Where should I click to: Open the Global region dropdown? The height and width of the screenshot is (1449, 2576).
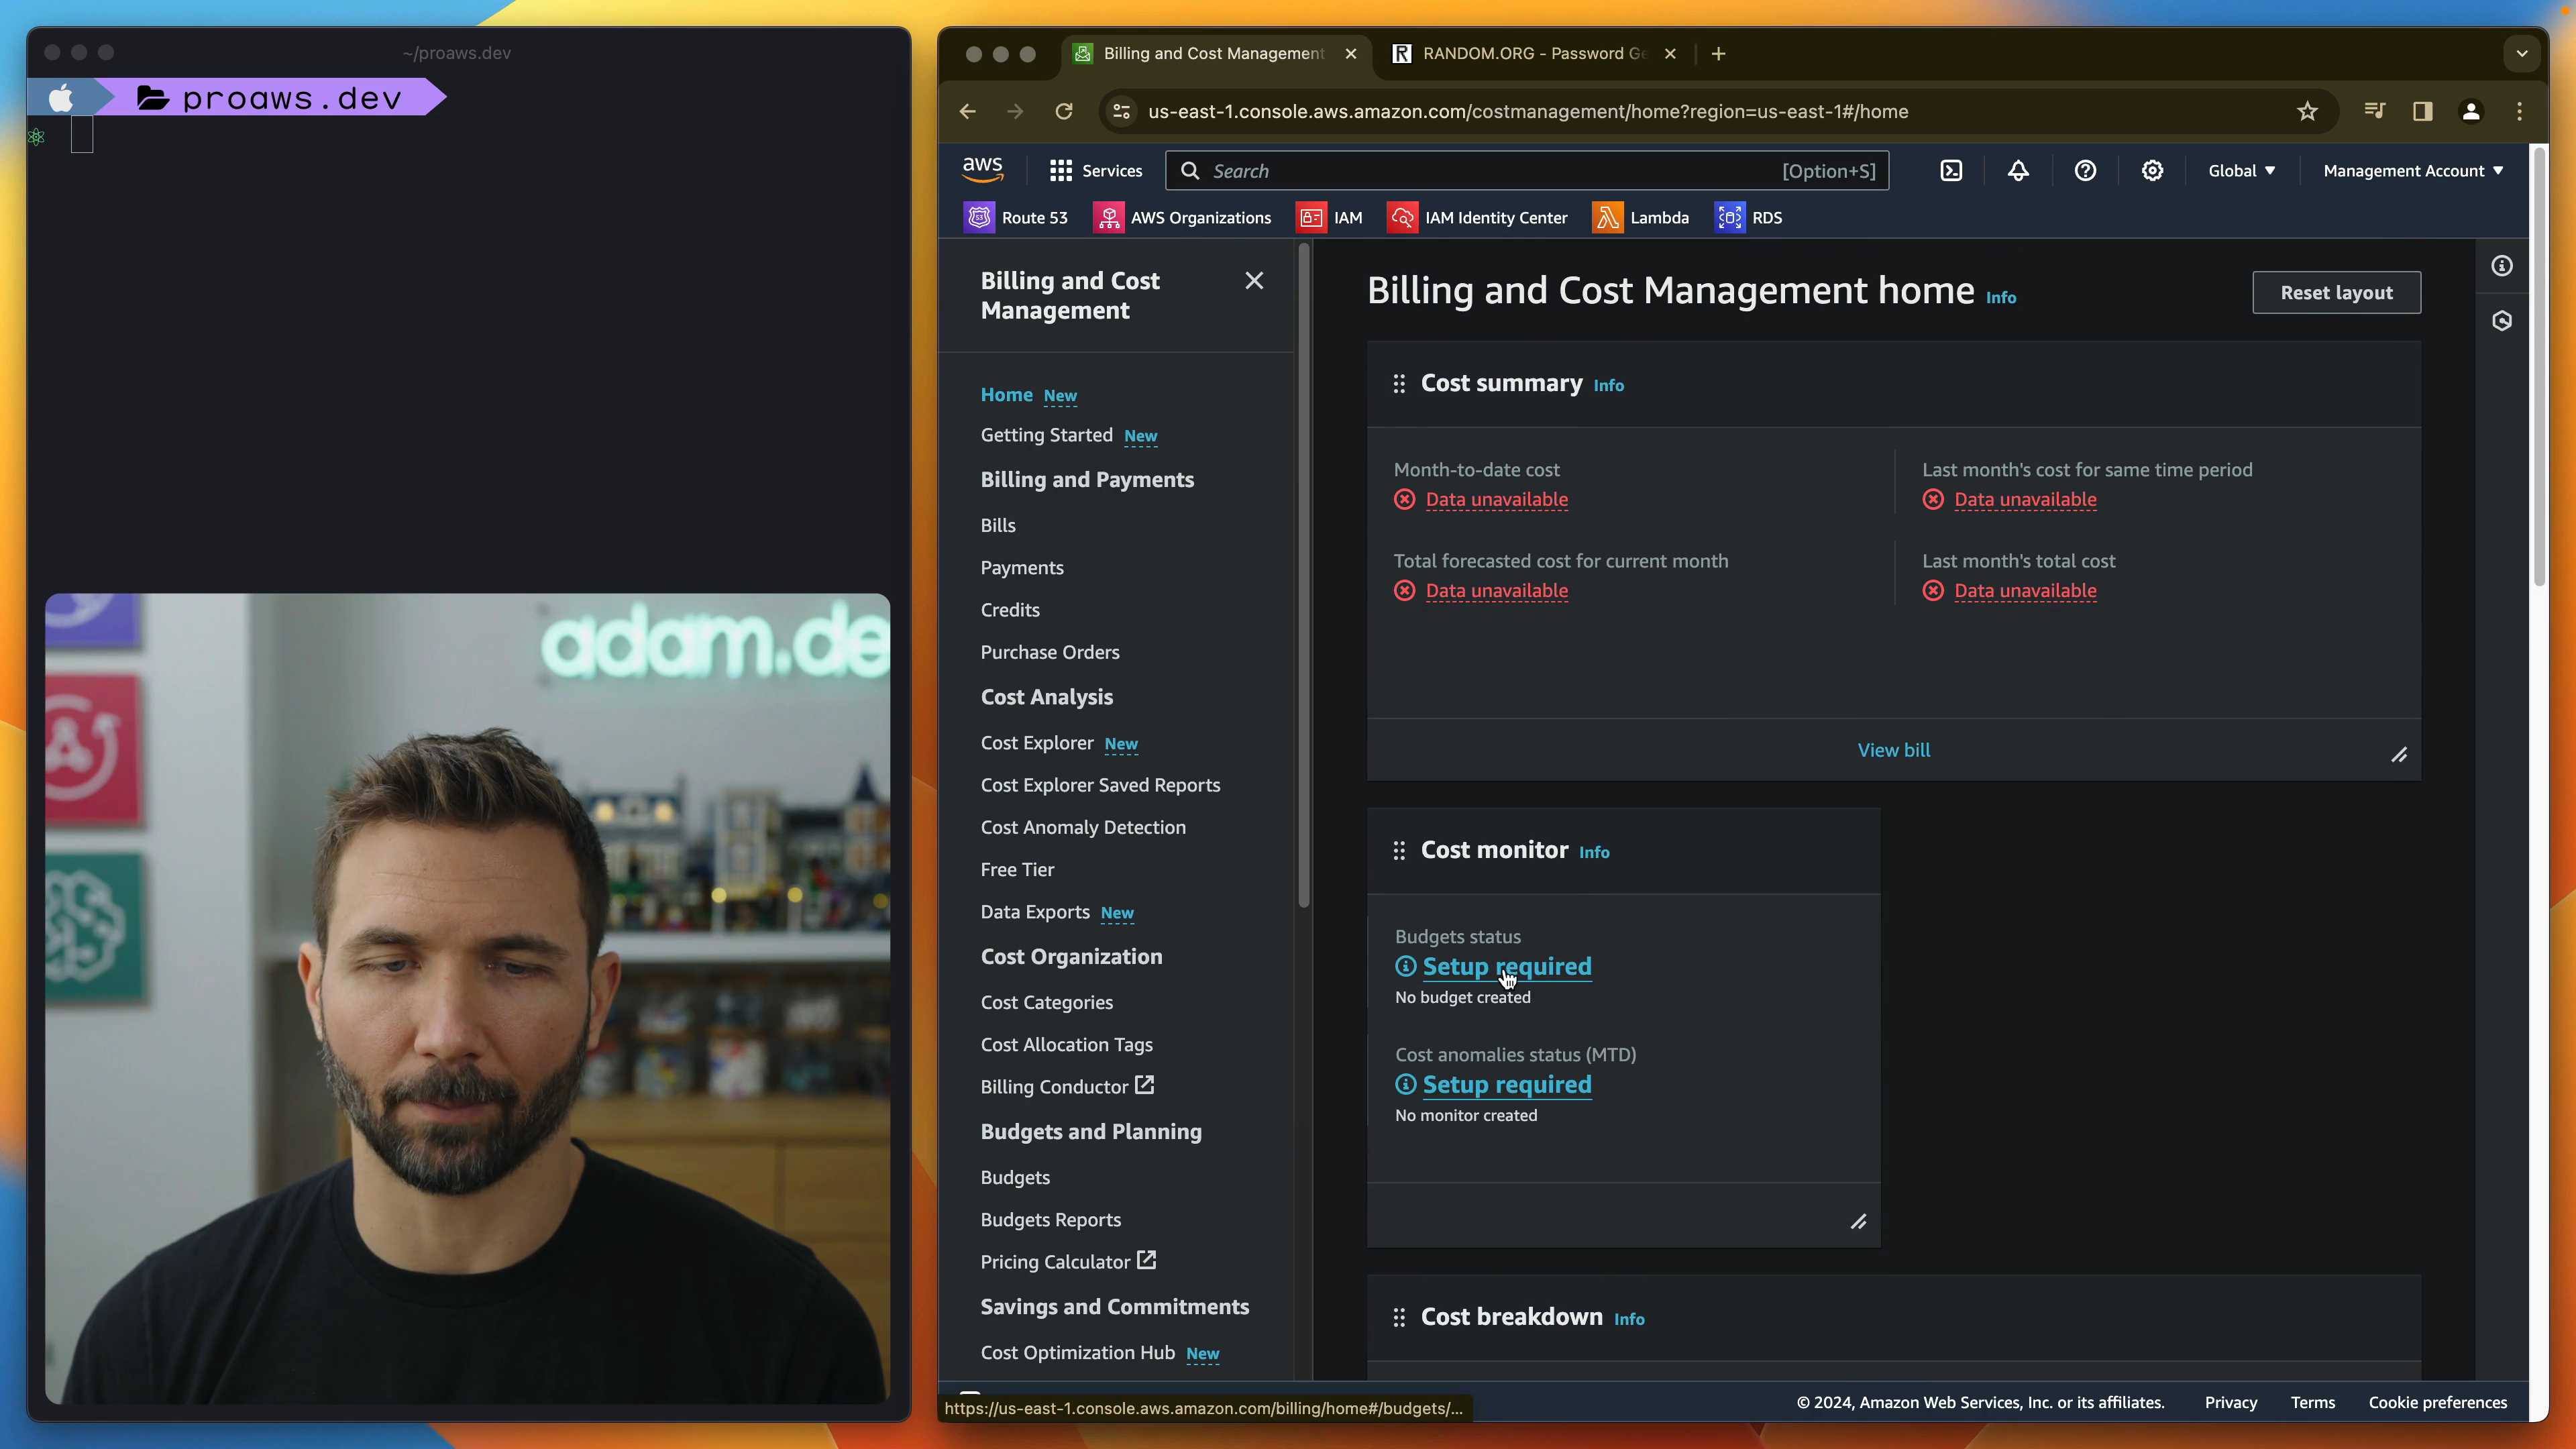(2241, 171)
